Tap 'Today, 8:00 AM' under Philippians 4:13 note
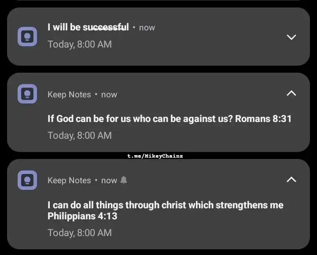This screenshot has width=317, height=255. point(80,233)
